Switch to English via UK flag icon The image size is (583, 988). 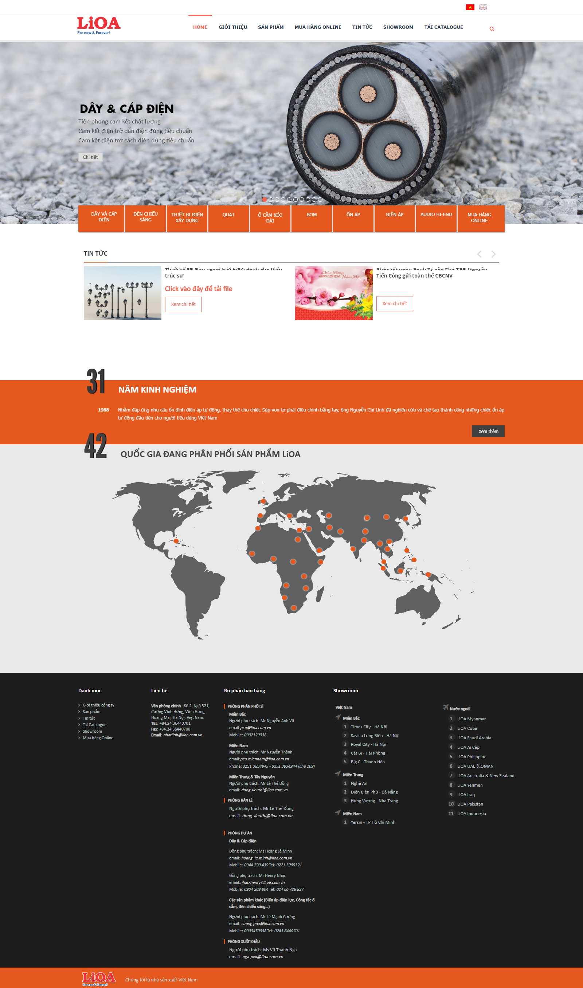(x=483, y=7)
